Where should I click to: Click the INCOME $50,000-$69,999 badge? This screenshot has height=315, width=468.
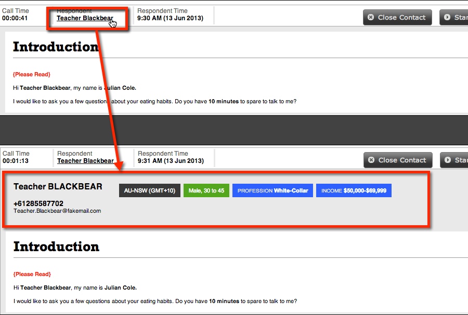(x=354, y=190)
